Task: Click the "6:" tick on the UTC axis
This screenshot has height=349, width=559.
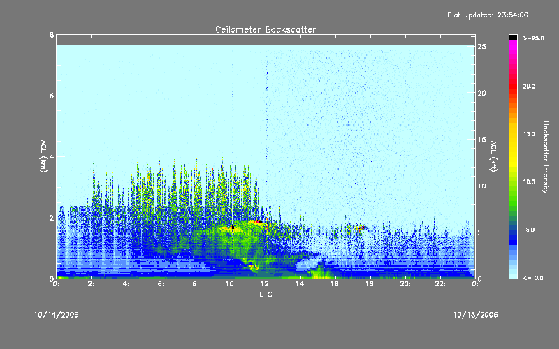Action: pos(161,284)
